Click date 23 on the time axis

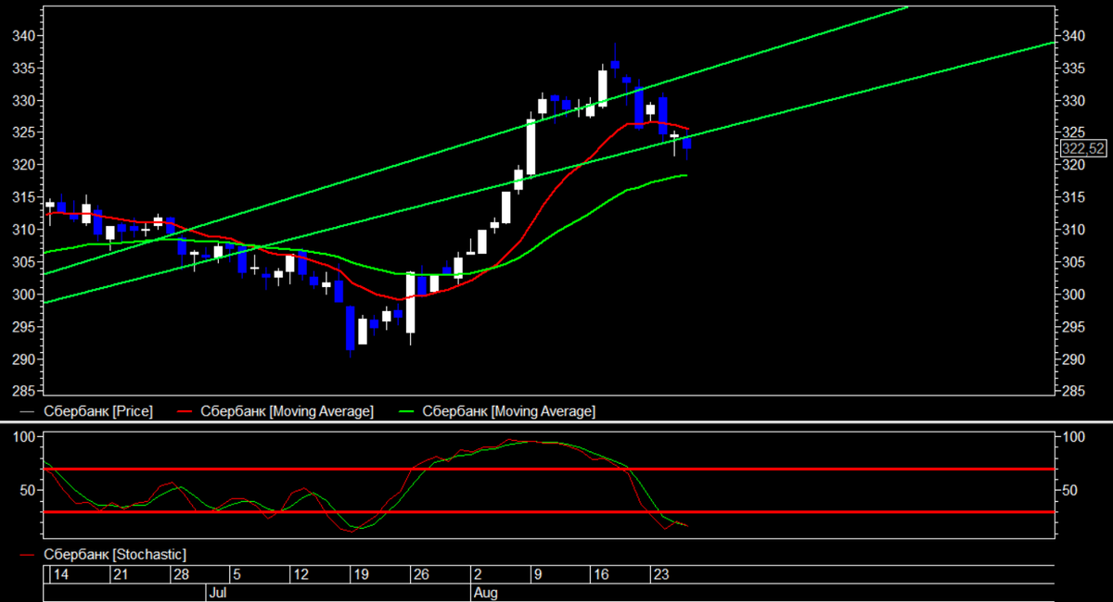[x=660, y=574]
